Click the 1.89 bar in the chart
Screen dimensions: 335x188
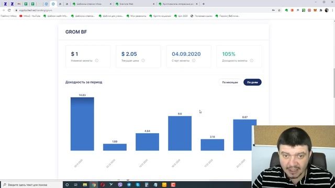point(115,147)
